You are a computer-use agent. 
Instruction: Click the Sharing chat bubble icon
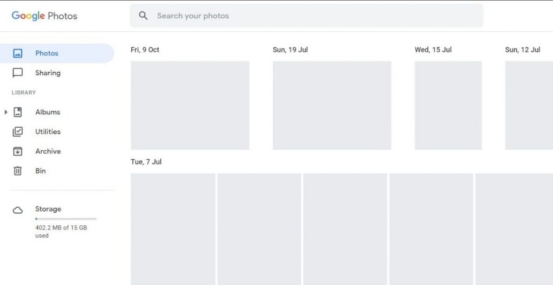click(18, 73)
